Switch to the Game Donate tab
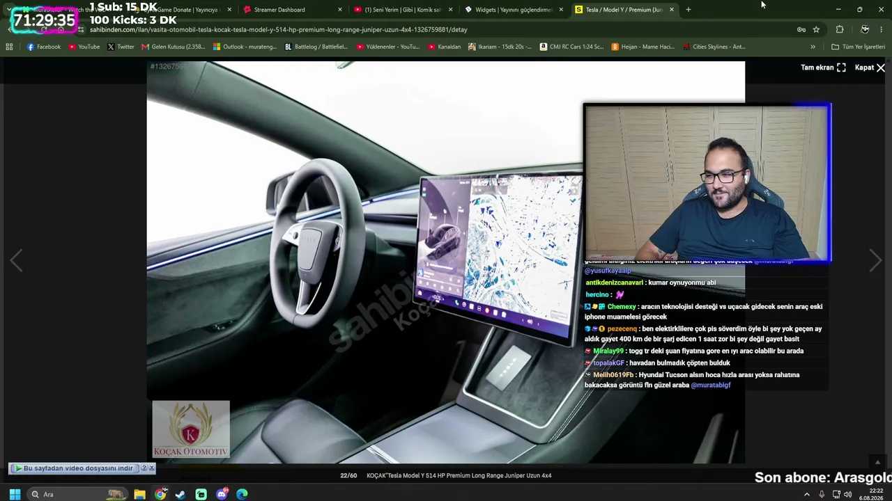 [183, 10]
